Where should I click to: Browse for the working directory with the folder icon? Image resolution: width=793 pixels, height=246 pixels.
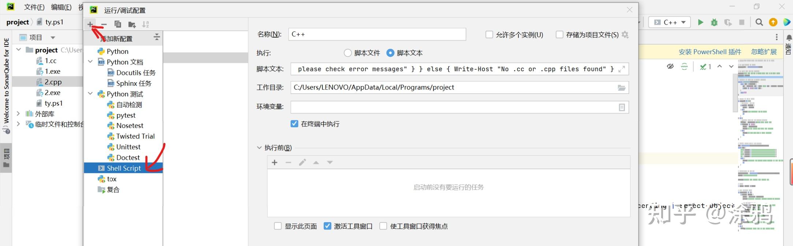[x=622, y=88]
